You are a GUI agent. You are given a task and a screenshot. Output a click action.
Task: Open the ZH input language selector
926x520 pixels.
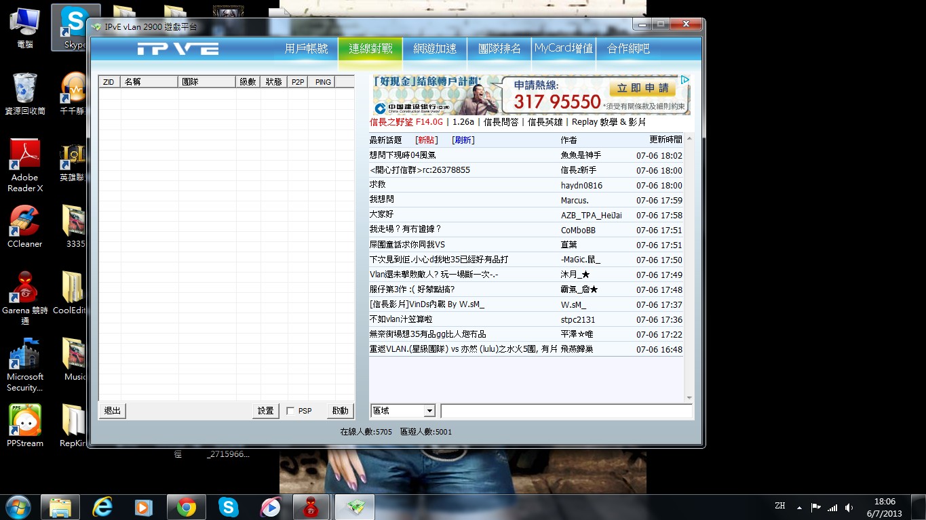[779, 506]
